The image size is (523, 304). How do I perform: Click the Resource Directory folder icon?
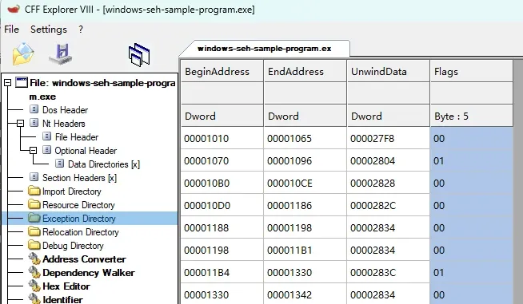pyautogui.click(x=34, y=204)
